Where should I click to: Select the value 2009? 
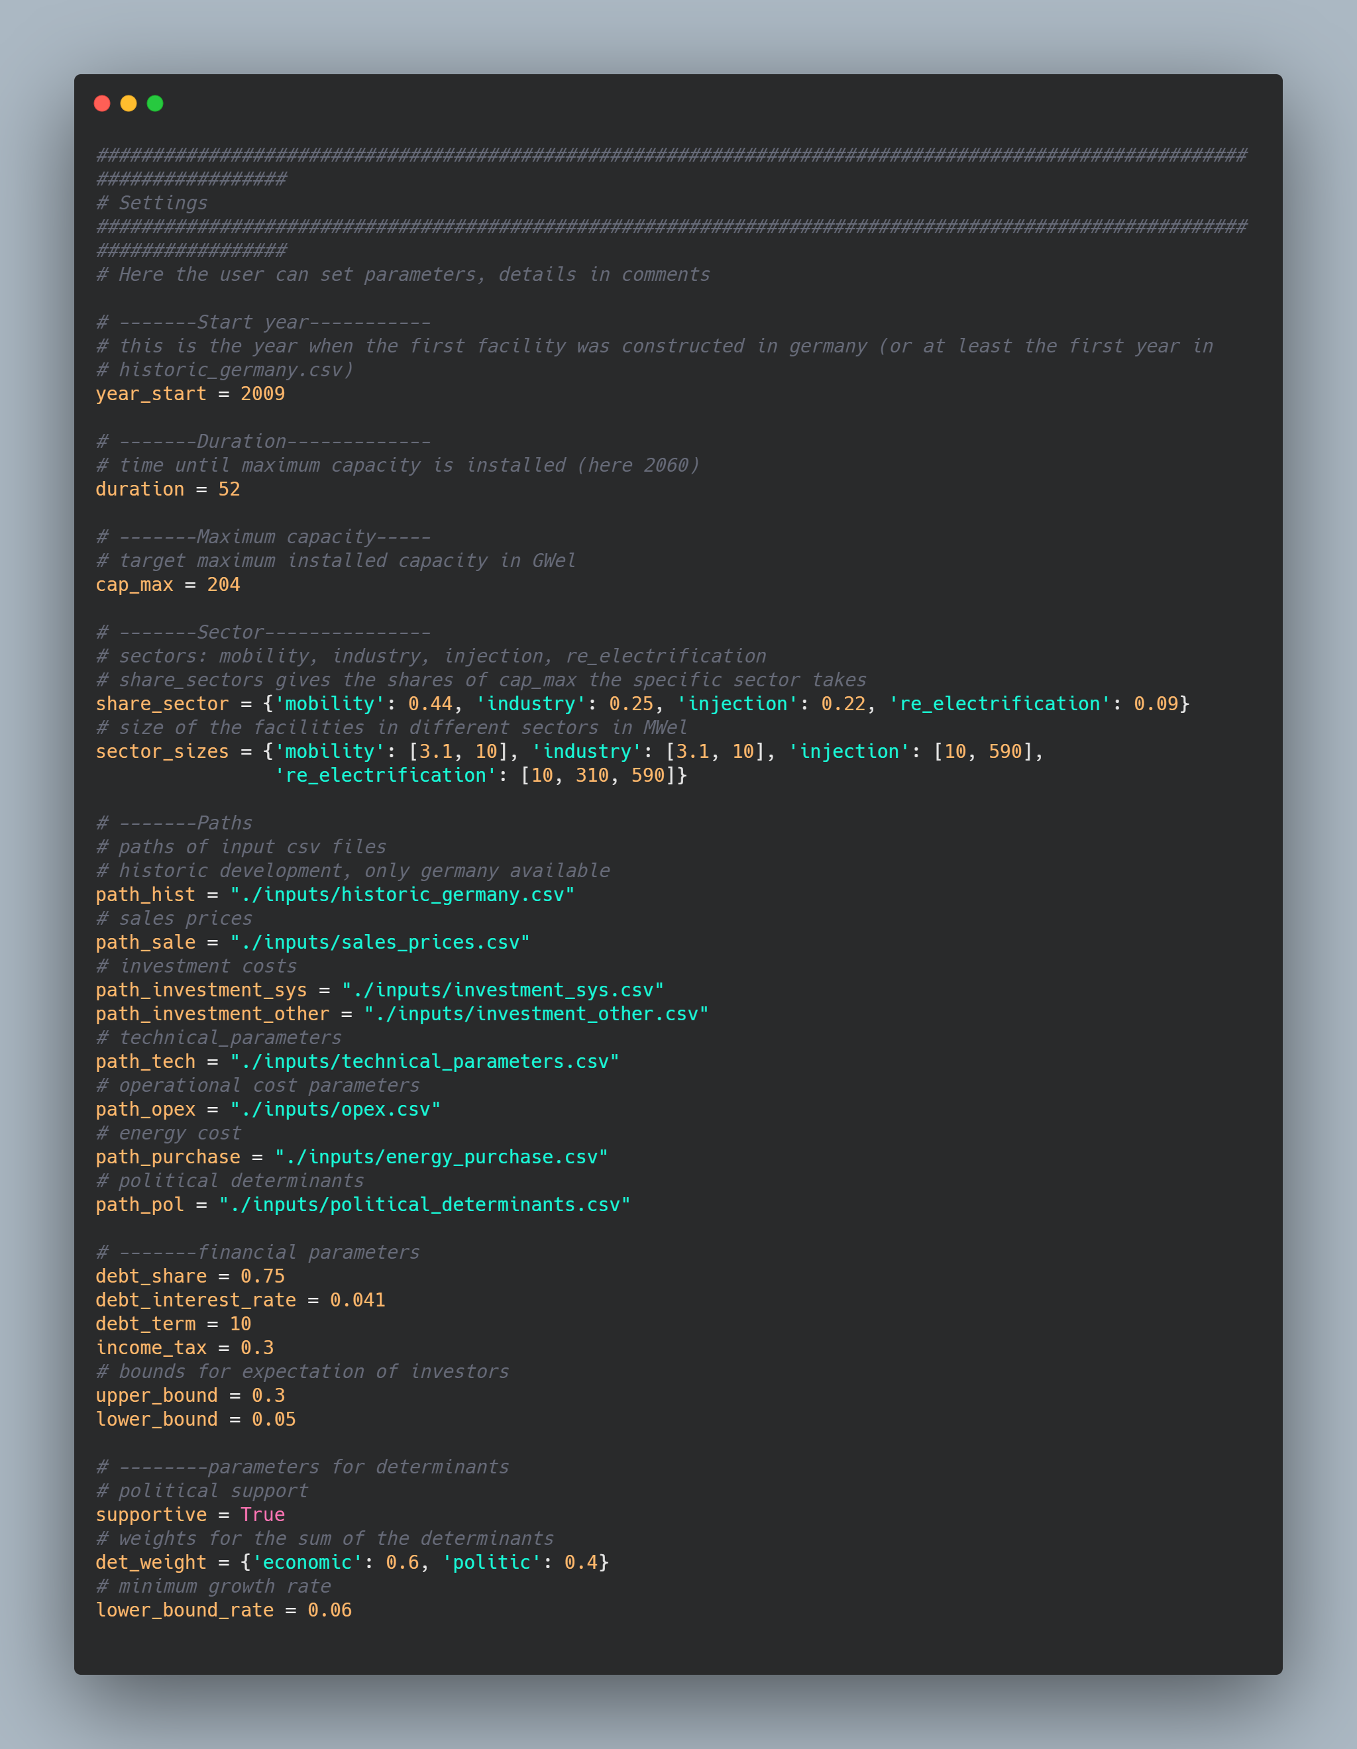[263, 394]
